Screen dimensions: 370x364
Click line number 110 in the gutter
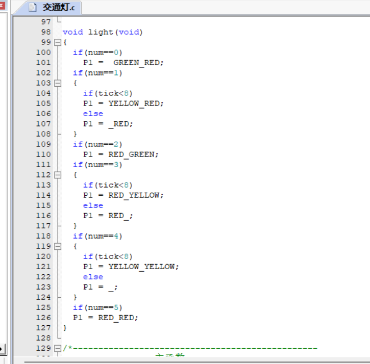tap(43, 154)
